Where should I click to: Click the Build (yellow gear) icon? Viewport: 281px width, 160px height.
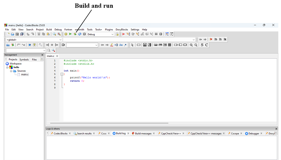coord(66,34)
